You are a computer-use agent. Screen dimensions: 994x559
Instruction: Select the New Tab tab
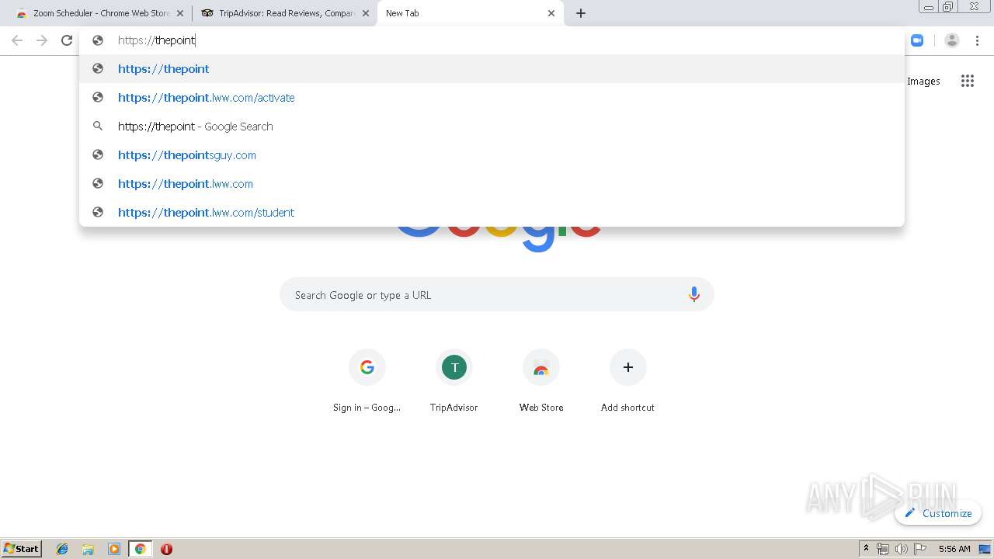[470, 13]
